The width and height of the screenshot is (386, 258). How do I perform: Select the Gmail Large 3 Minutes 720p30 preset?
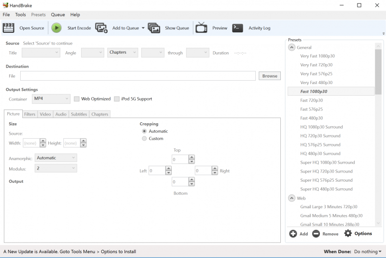[x=329, y=207]
